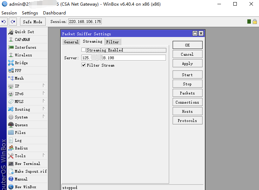Click the Bridge icon in sidebar

pos(11,63)
